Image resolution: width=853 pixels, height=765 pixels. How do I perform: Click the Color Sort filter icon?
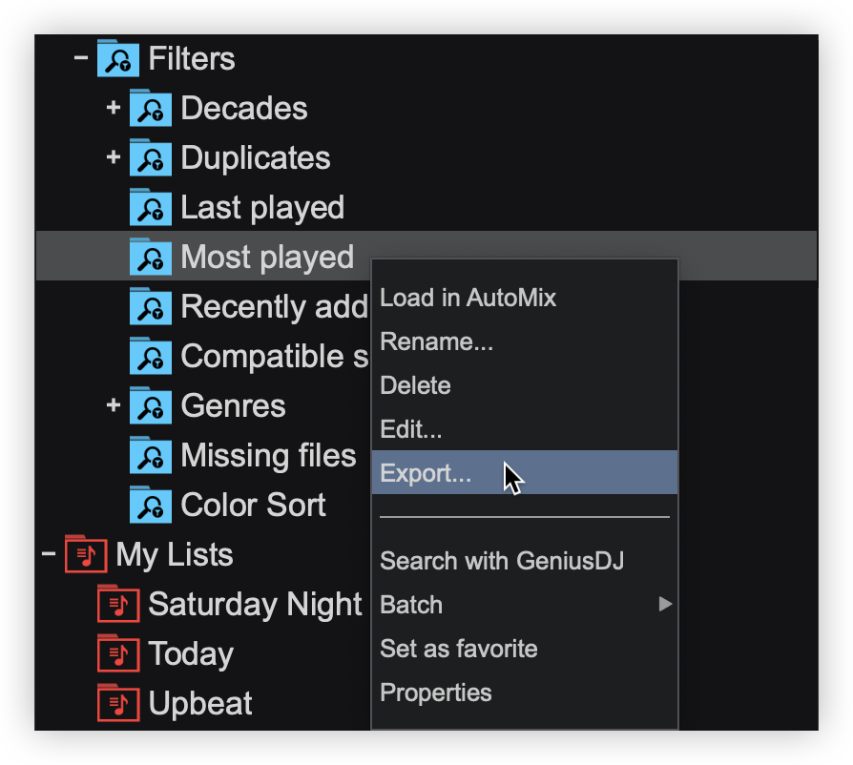point(150,506)
